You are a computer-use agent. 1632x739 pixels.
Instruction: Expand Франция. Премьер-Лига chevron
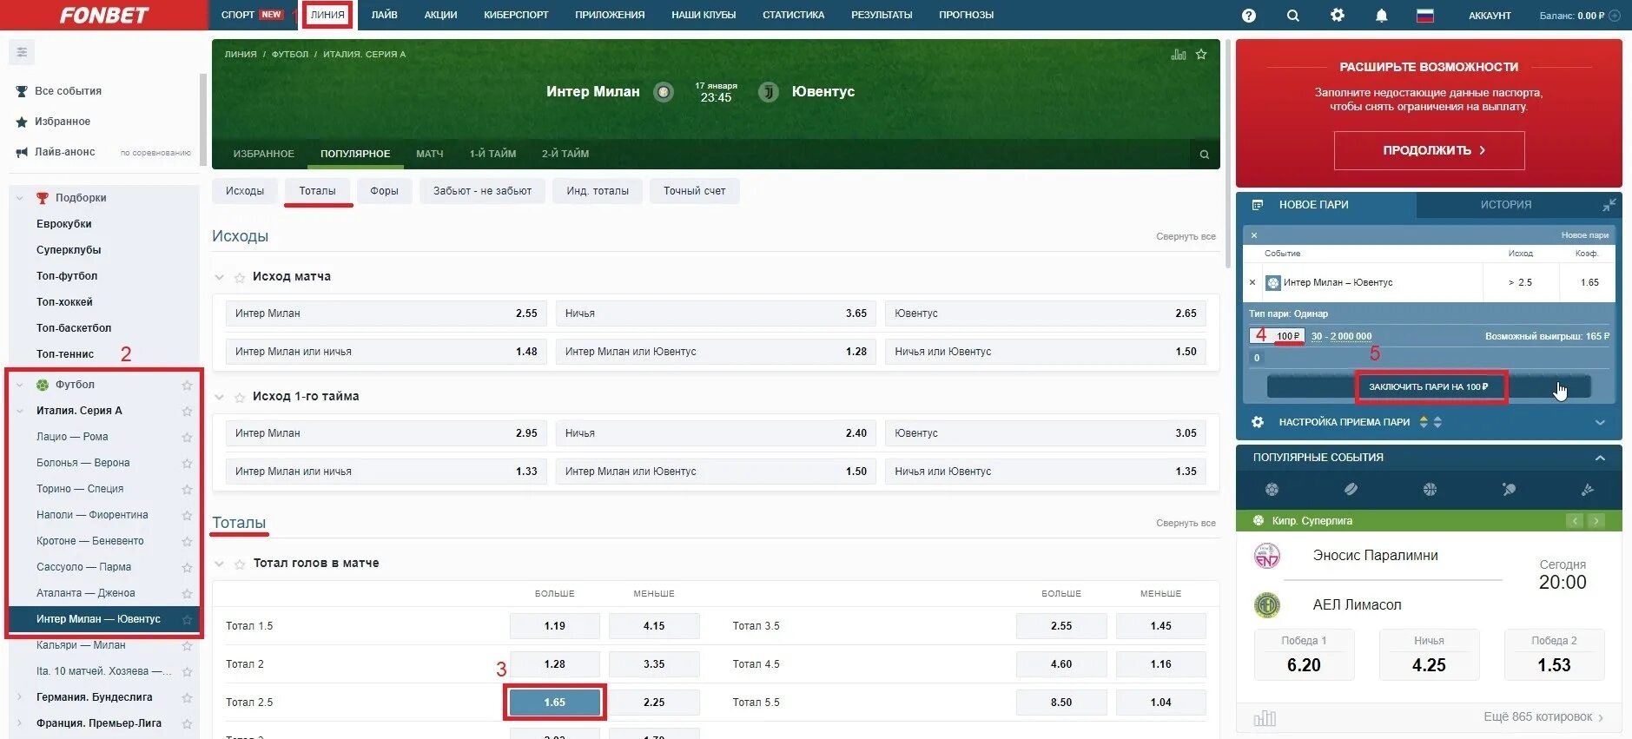point(20,723)
